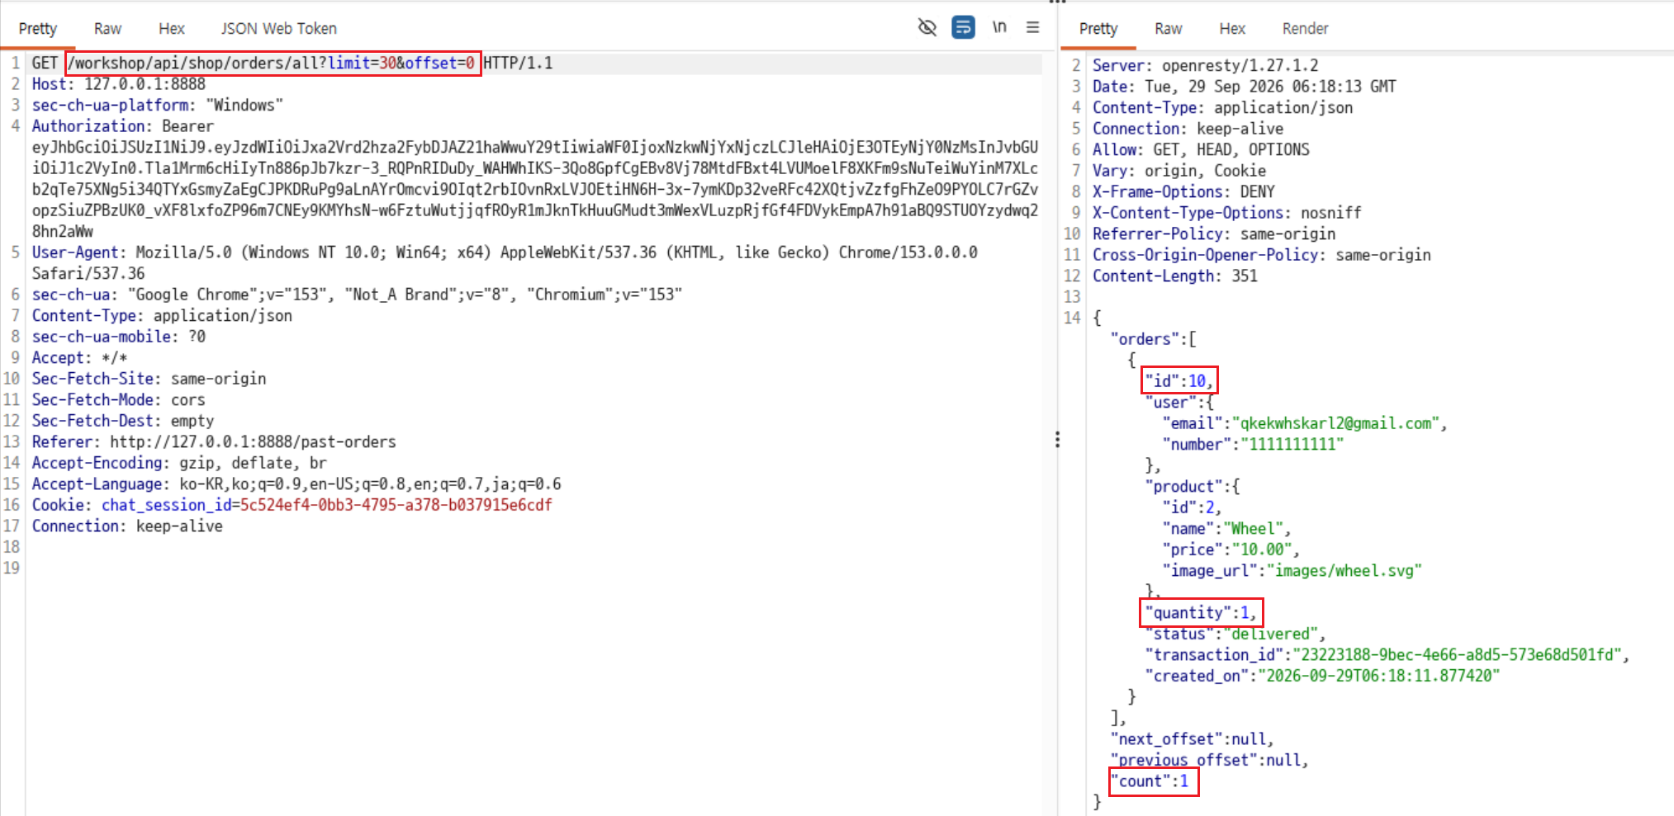The width and height of the screenshot is (1674, 816).
Task: Toggle hide non-printable eye icon in request
Action: pos(927,27)
